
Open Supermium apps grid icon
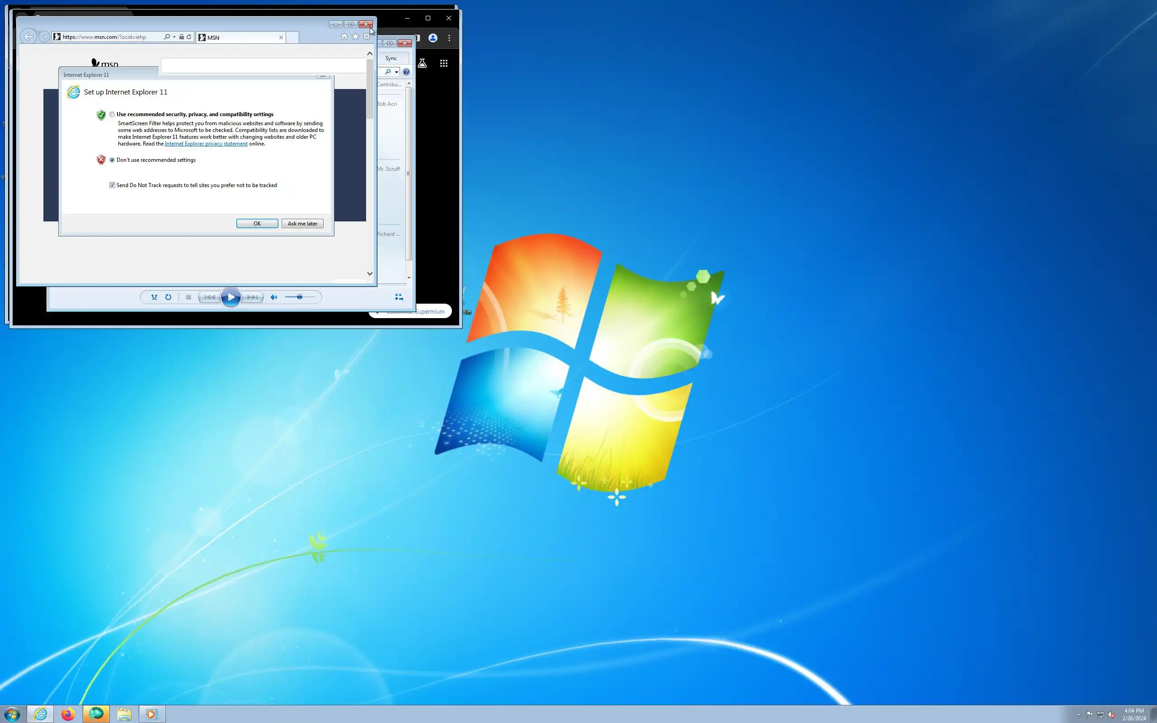tap(444, 63)
